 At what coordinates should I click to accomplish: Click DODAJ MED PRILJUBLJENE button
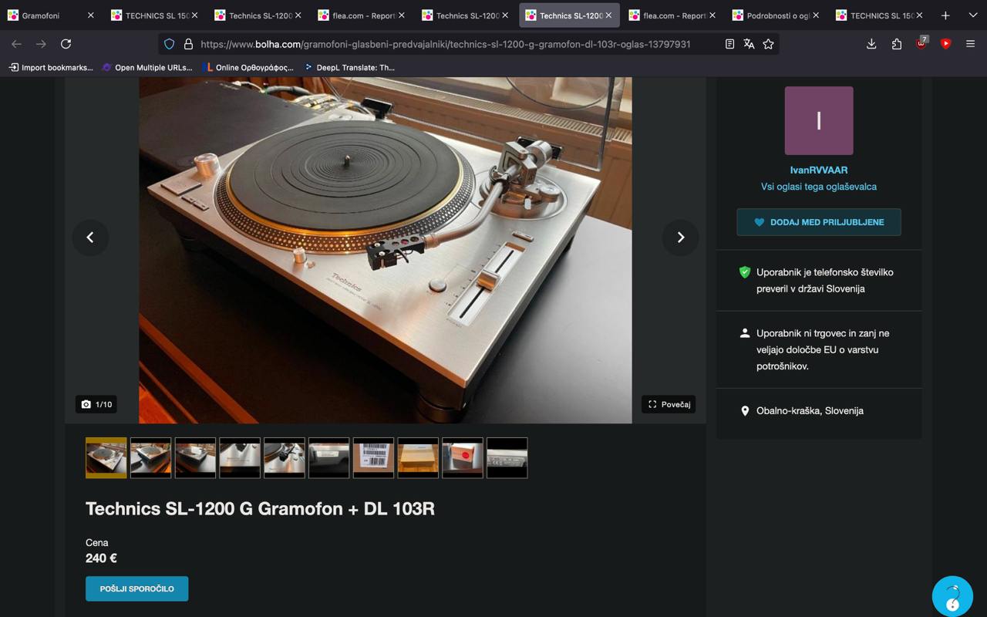(x=818, y=222)
